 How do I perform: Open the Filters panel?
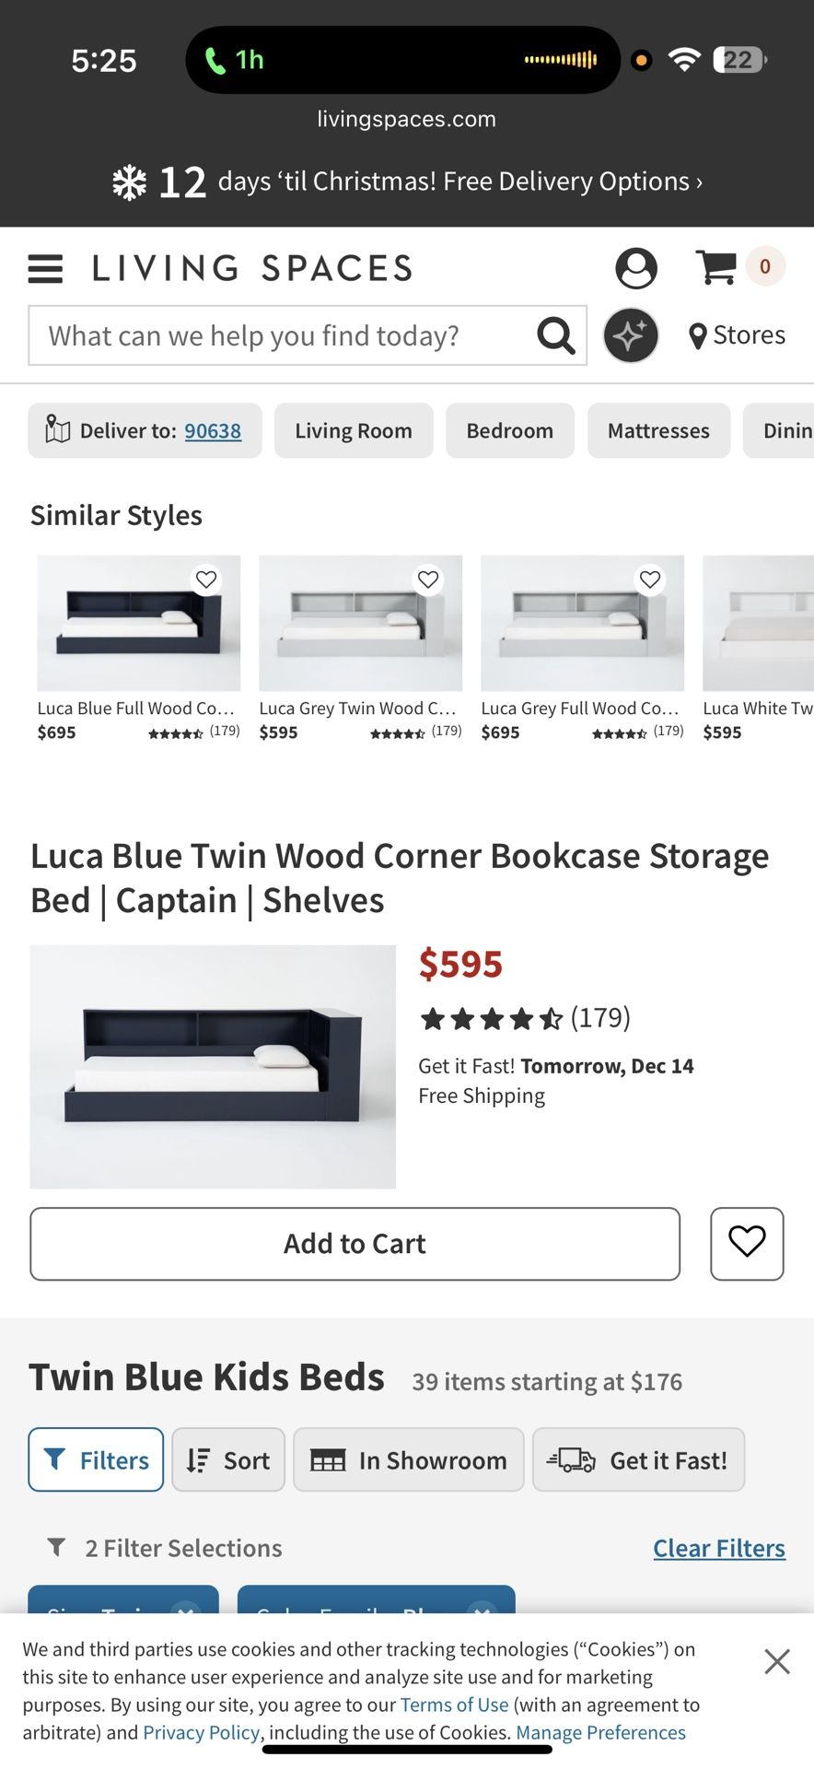point(95,1459)
